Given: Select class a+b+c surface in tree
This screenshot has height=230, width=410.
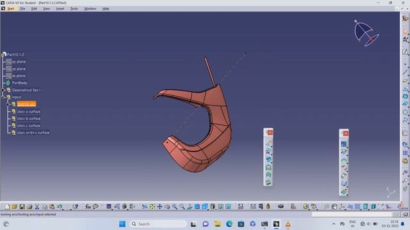Looking at the screenshot, I should (x=33, y=133).
